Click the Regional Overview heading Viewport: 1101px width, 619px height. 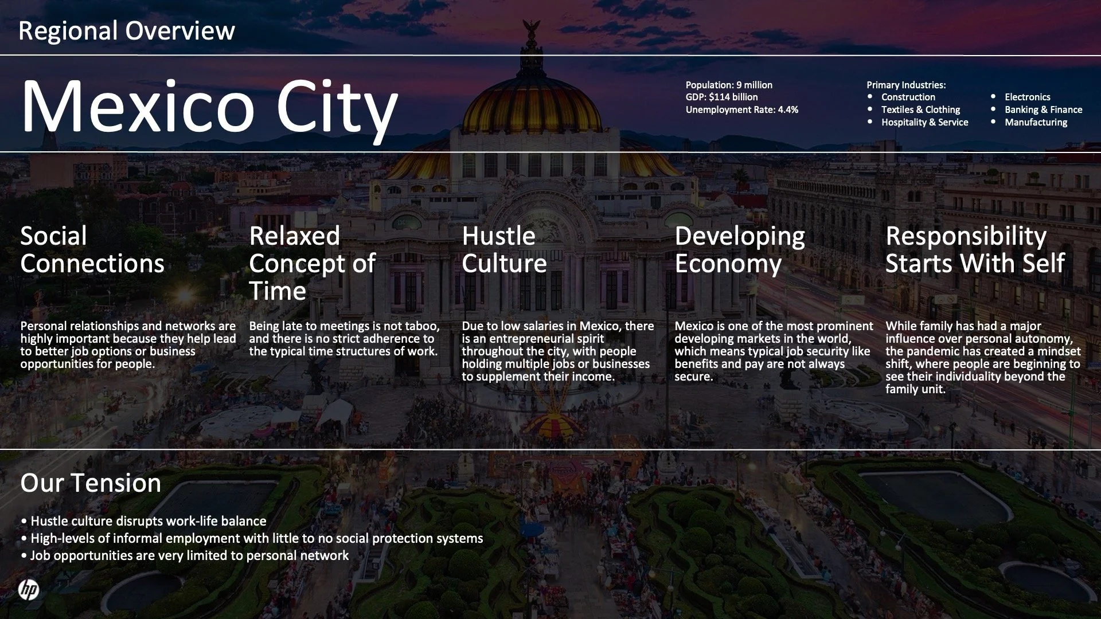click(127, 31)
